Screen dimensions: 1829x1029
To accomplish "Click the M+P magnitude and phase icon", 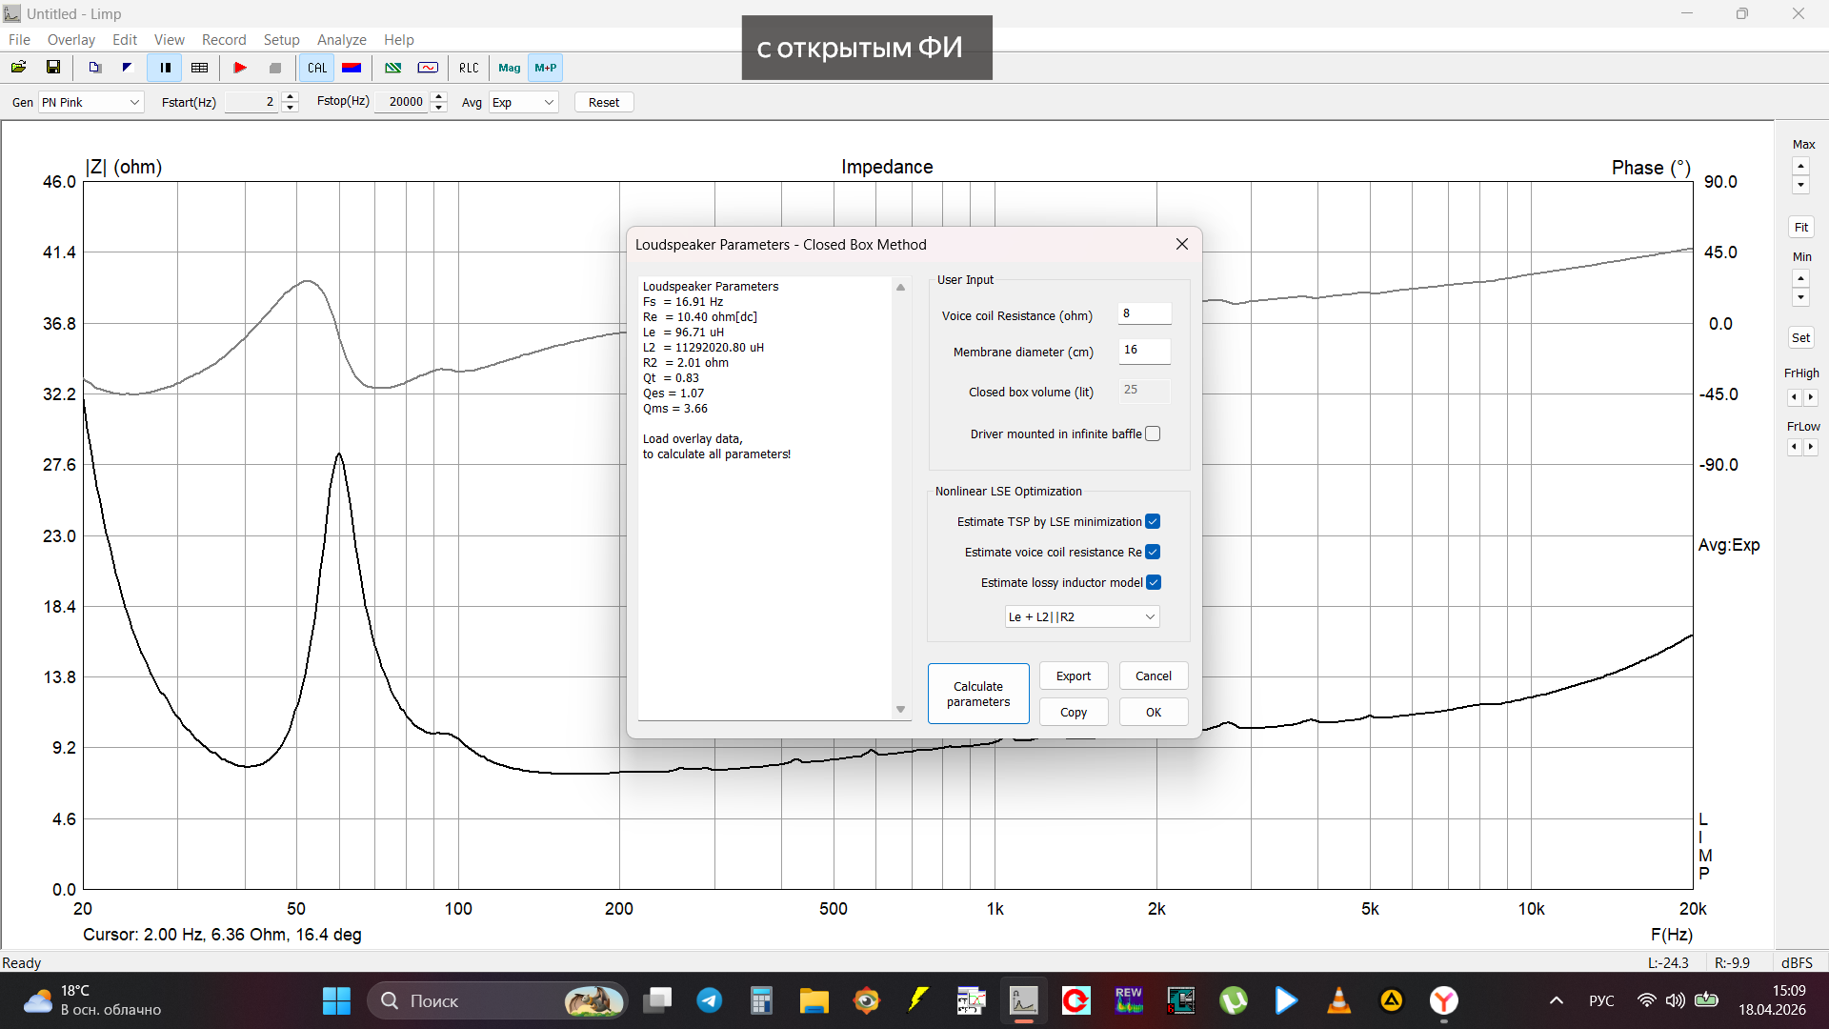I will click(546, 68).
